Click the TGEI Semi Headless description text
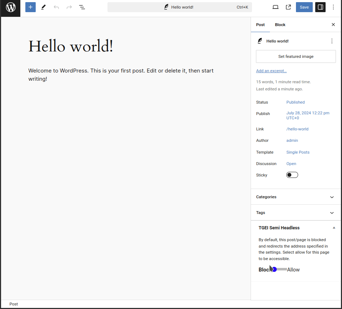The width and height of the screenshot is (342, 309). [294, 249]
